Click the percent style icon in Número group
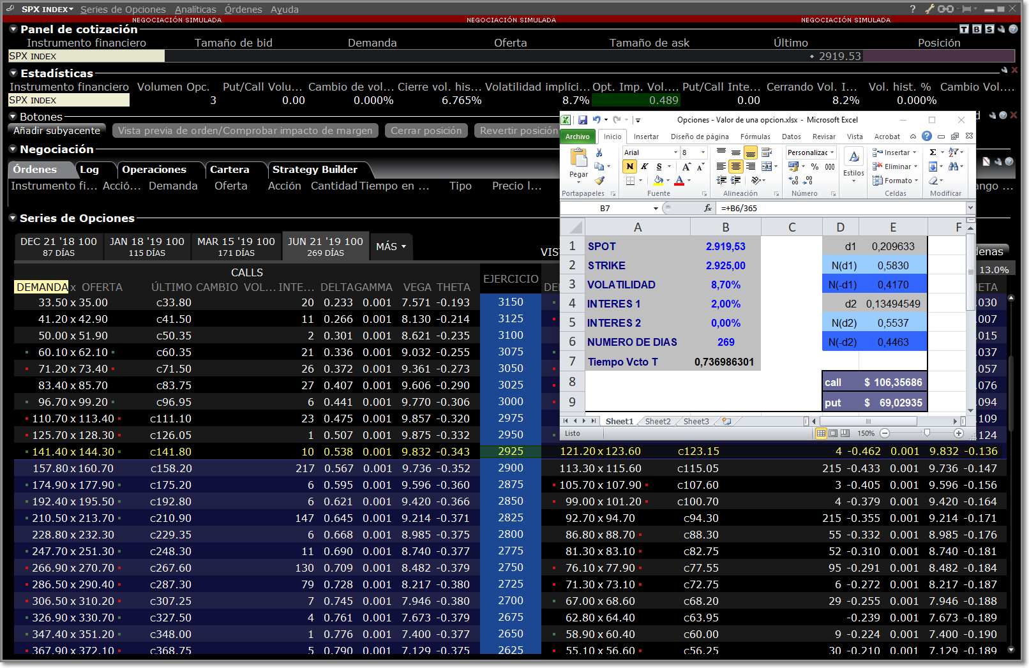Screen dimensions: 1029x668 pyautogui.click(x=815, y=167)
